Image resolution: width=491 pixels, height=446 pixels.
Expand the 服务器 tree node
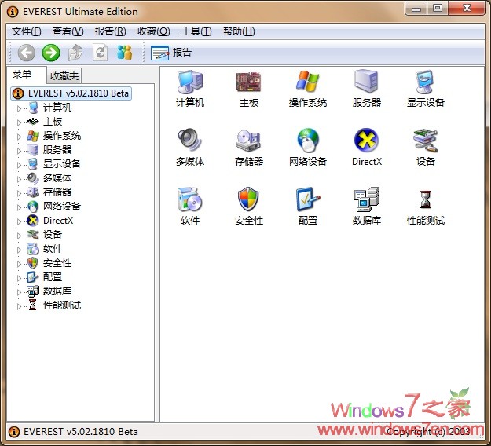pos(19,151)
